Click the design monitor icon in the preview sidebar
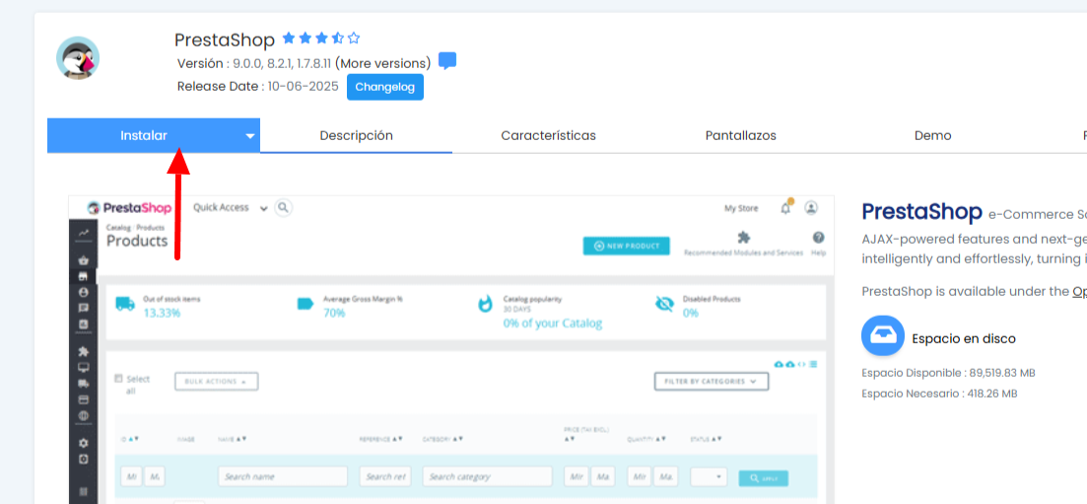 (x=84, y=367)
